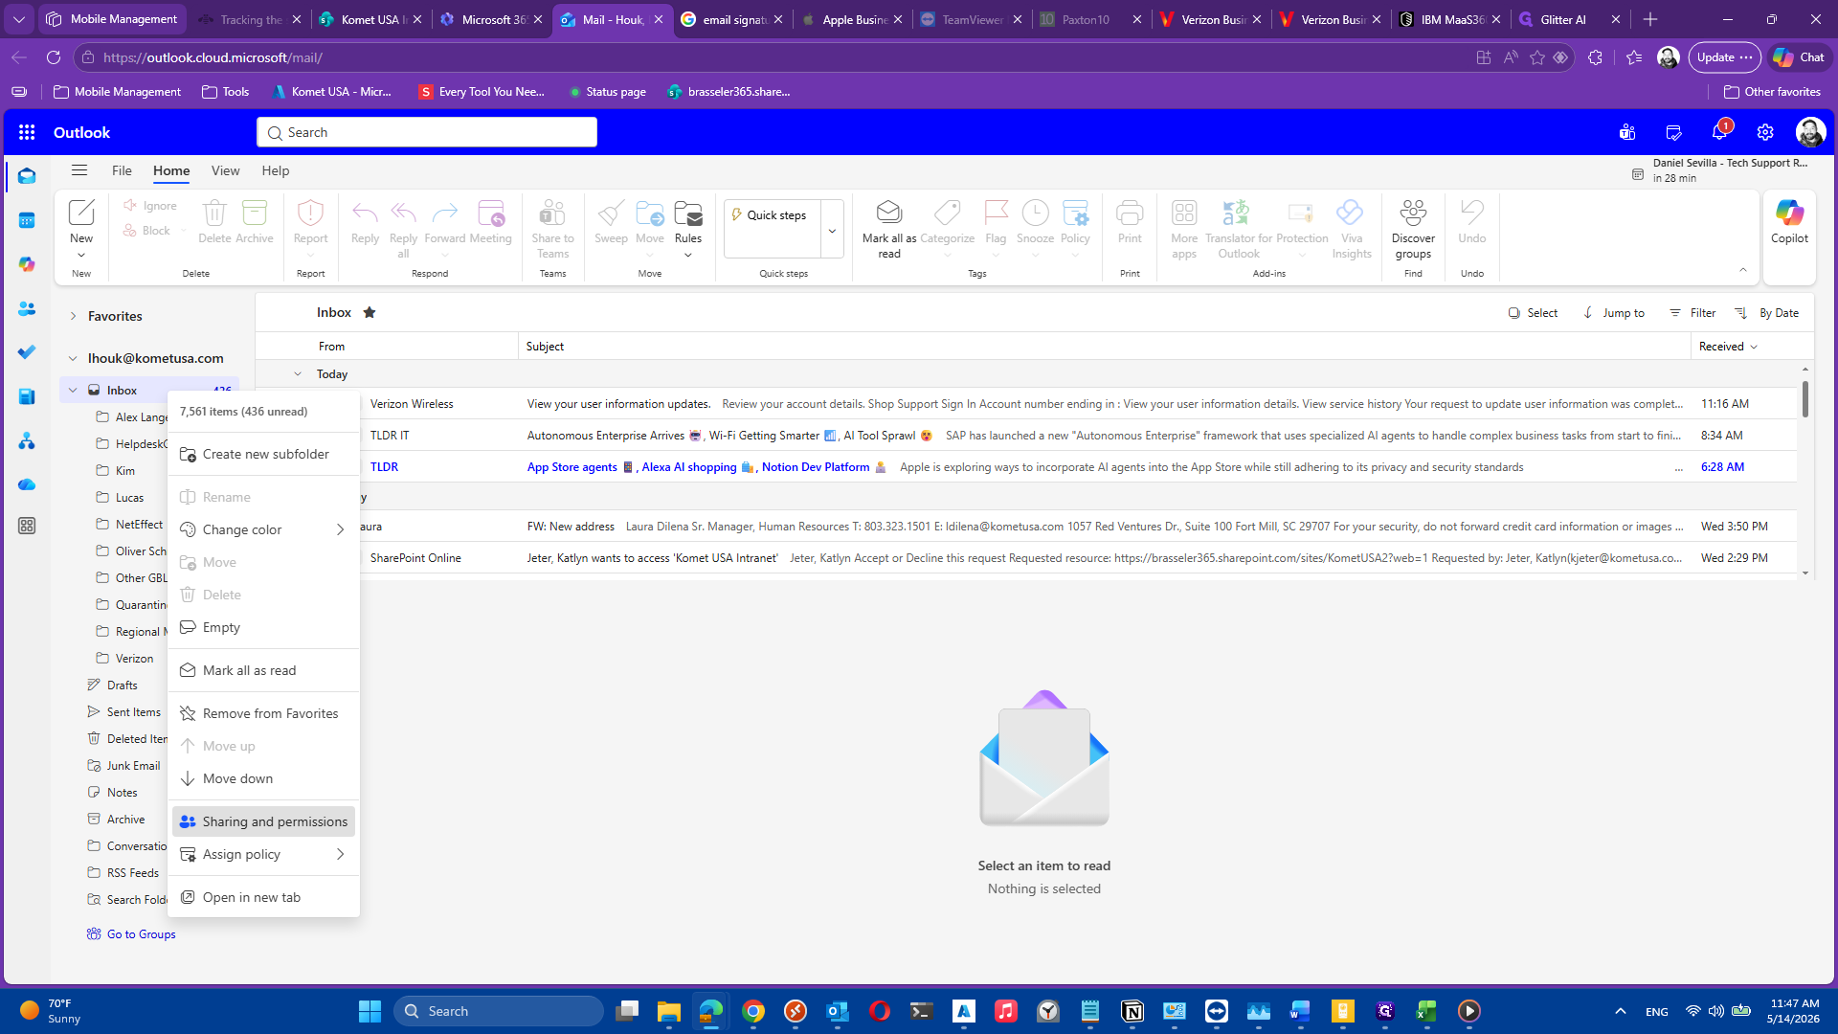This screenshot has width=1838, height=1034.
Task: Open Excel from Windows taskbar
Action: click(x=1426, y=1011)
